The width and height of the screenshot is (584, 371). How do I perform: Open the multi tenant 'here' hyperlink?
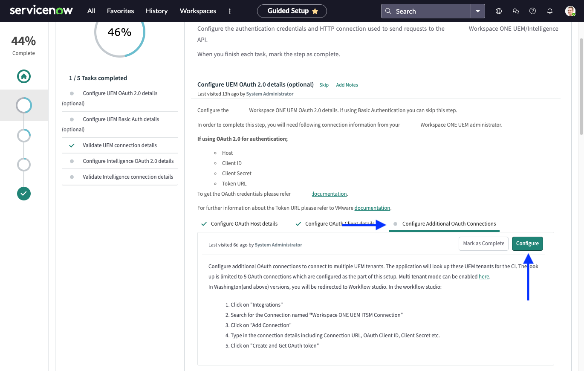[x=484, y=276]
